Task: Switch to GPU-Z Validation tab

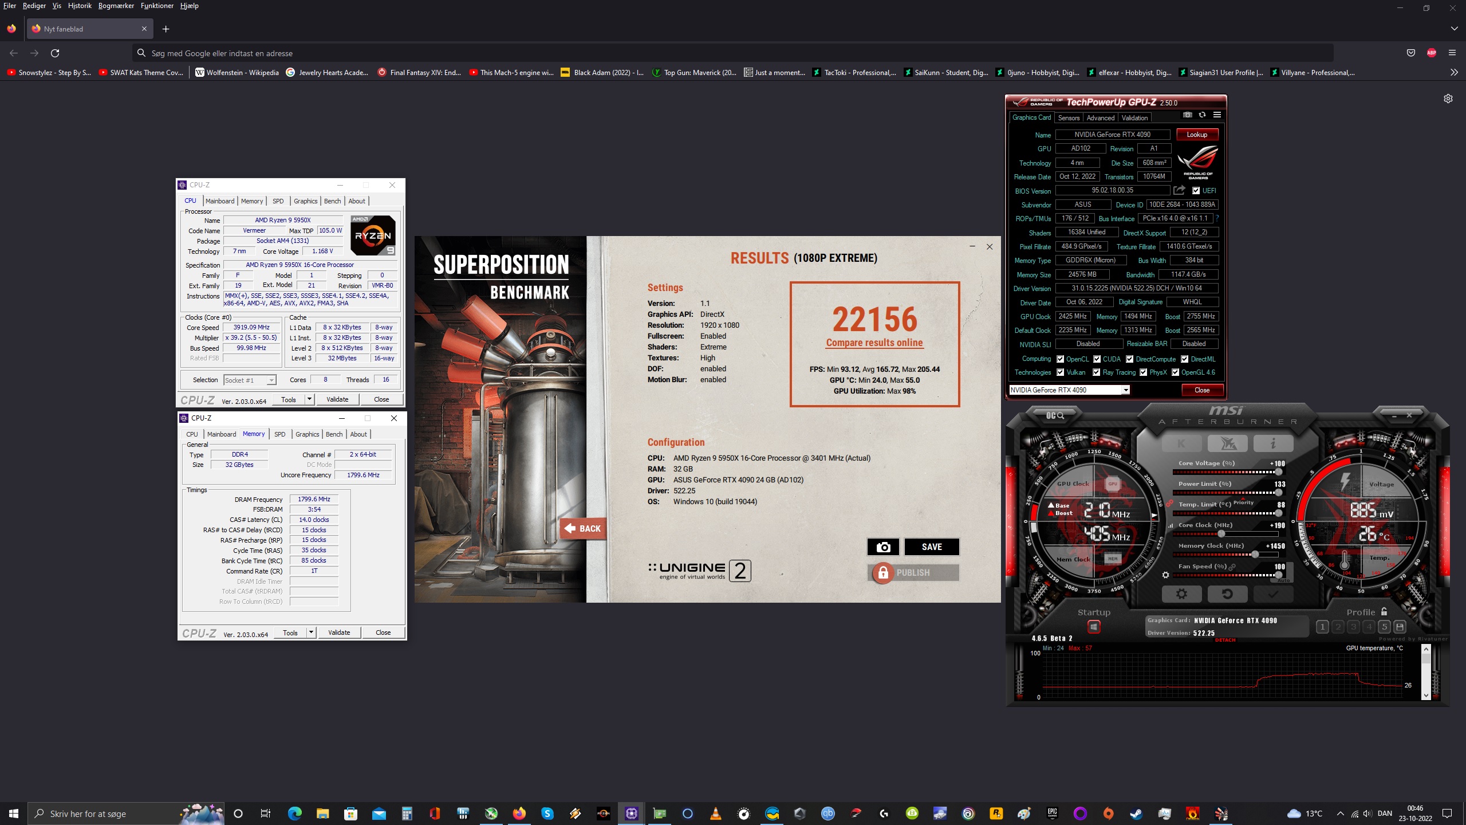Action: pos(1134,118)
